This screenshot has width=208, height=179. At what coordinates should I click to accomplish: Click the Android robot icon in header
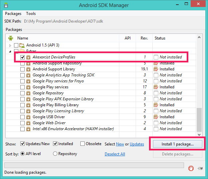pos(11,38)
